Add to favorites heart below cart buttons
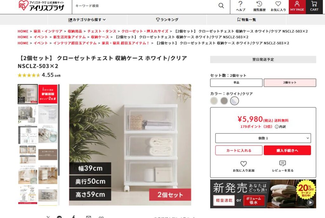 [243, 164]
